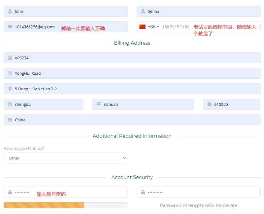Click the person icon beside John
Image resolution: width=264 pixels, height=214 pixels.
10,11
